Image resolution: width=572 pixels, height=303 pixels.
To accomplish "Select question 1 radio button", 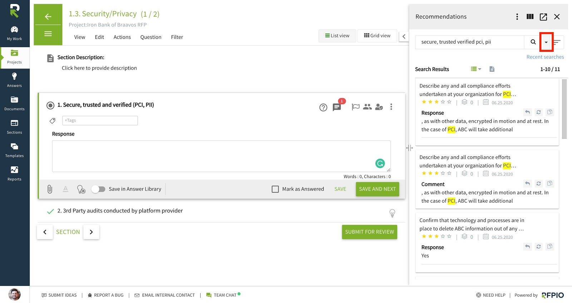I will [50, 105].
